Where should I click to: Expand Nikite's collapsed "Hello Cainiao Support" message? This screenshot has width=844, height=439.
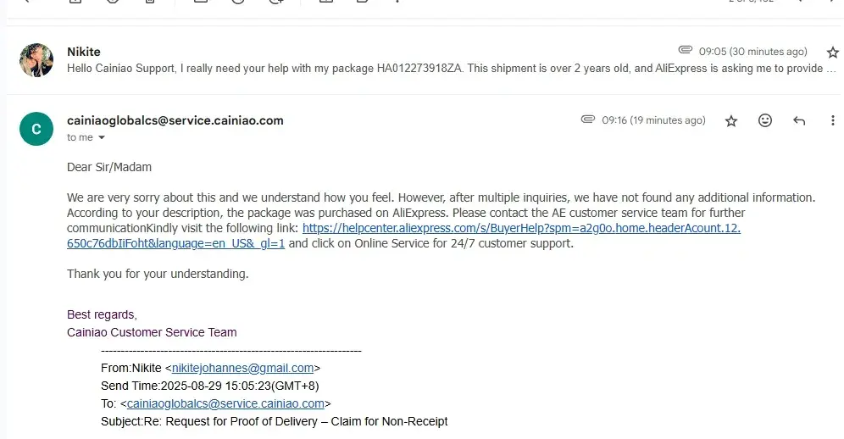click(x=449, y=69)
